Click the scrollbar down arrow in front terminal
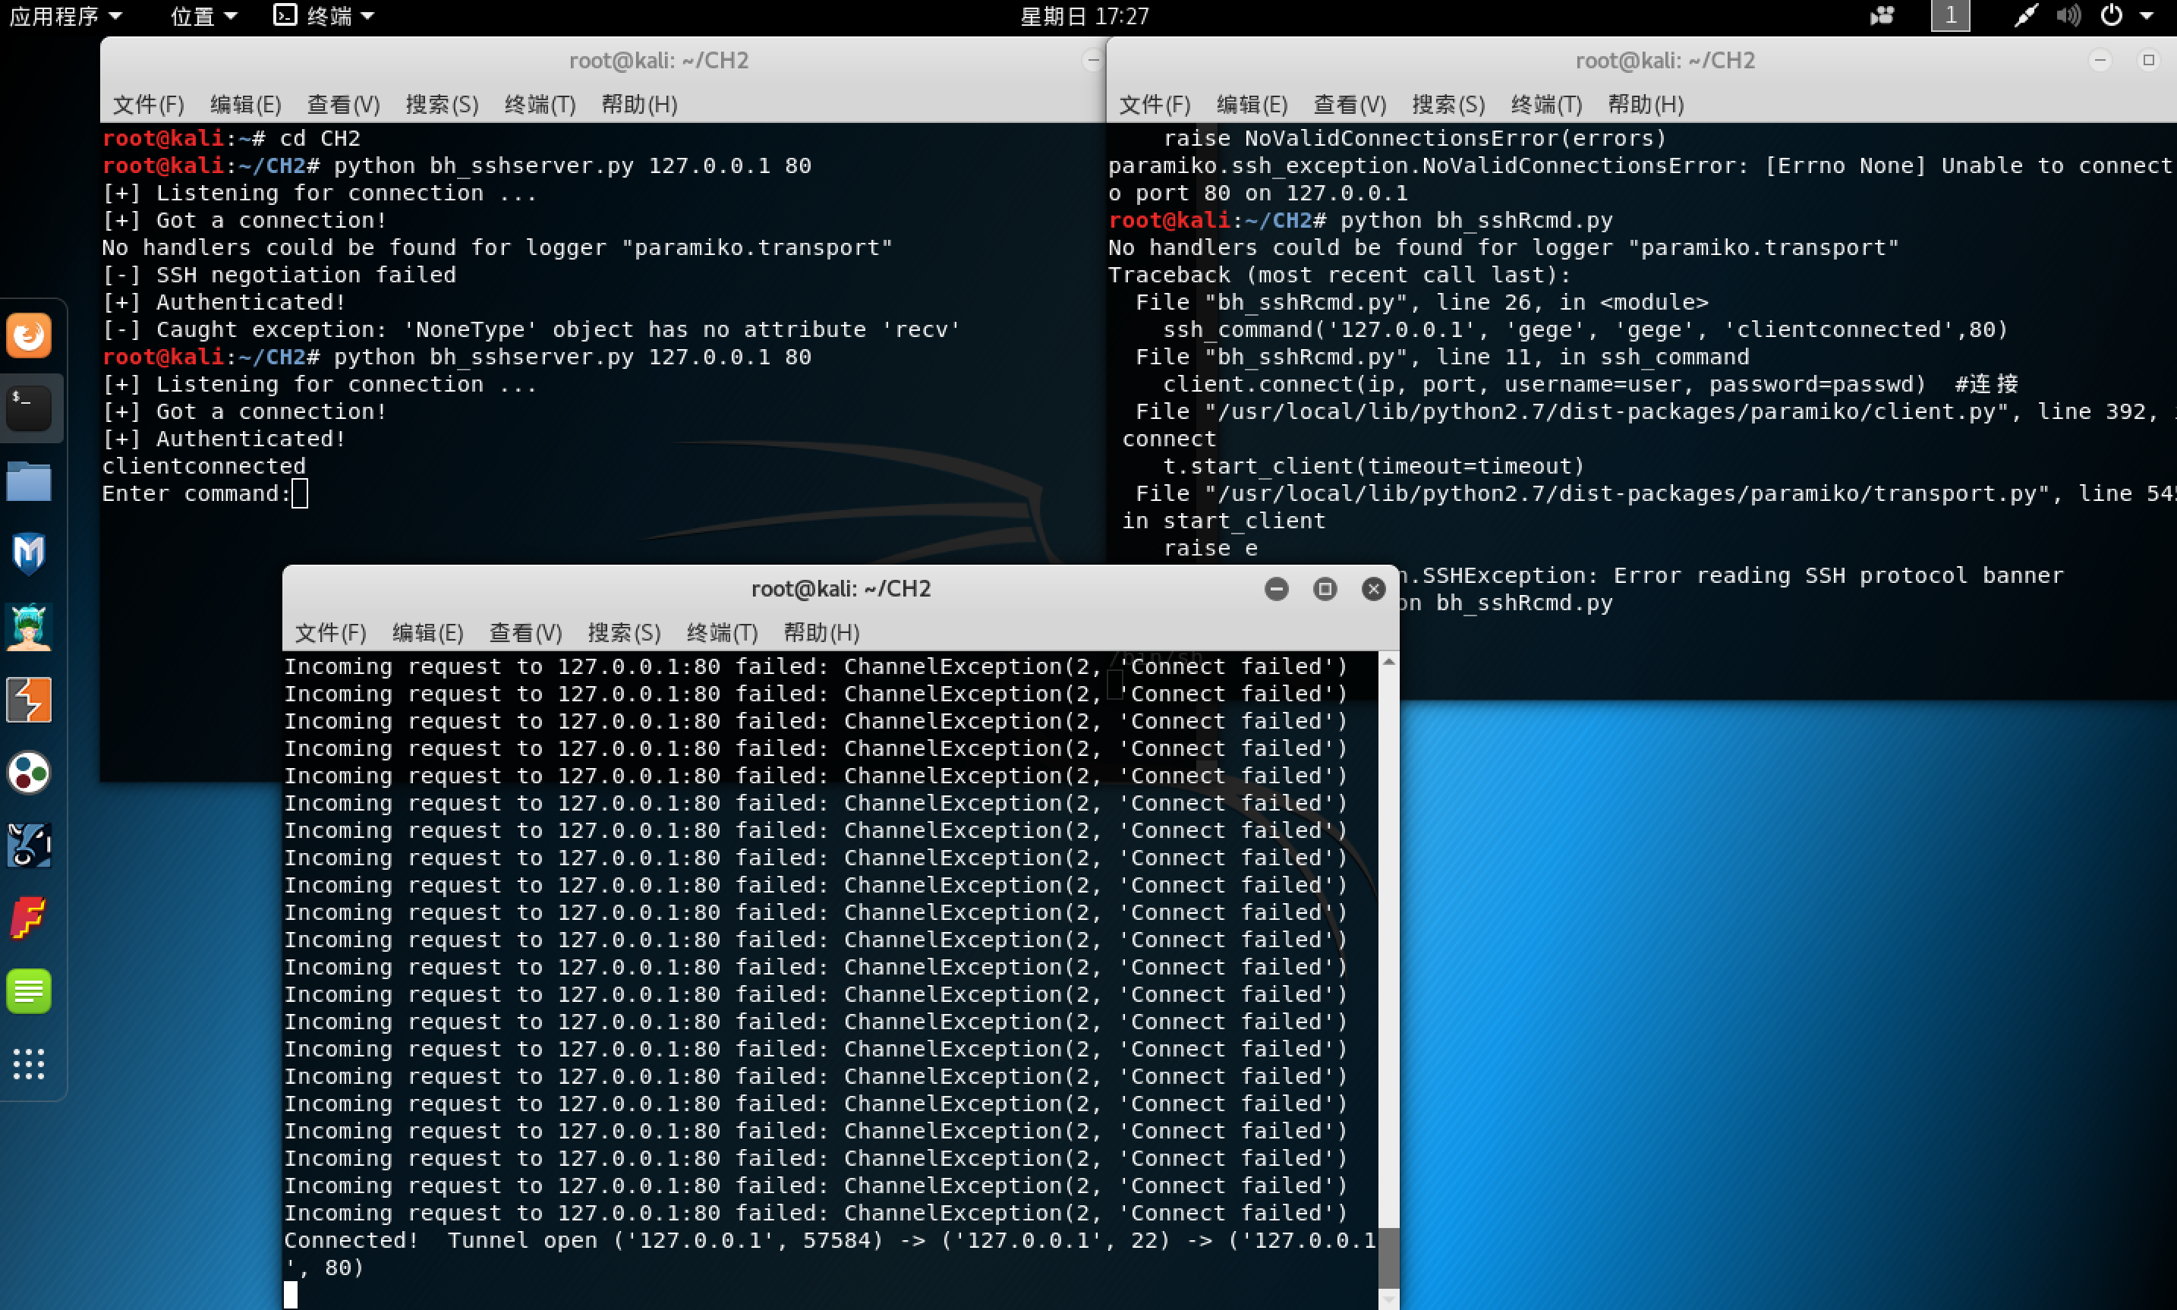Image resolution: width=2177 pixels, height=1310 pixels. click(x=1388, y=1299)
